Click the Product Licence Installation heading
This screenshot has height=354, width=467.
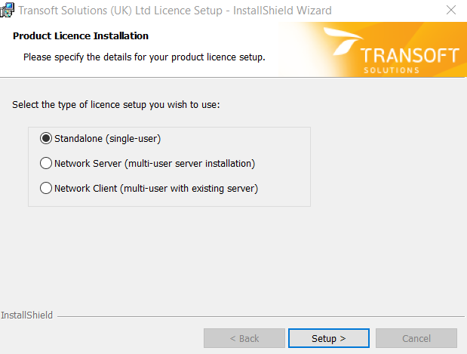click(81, 35)
